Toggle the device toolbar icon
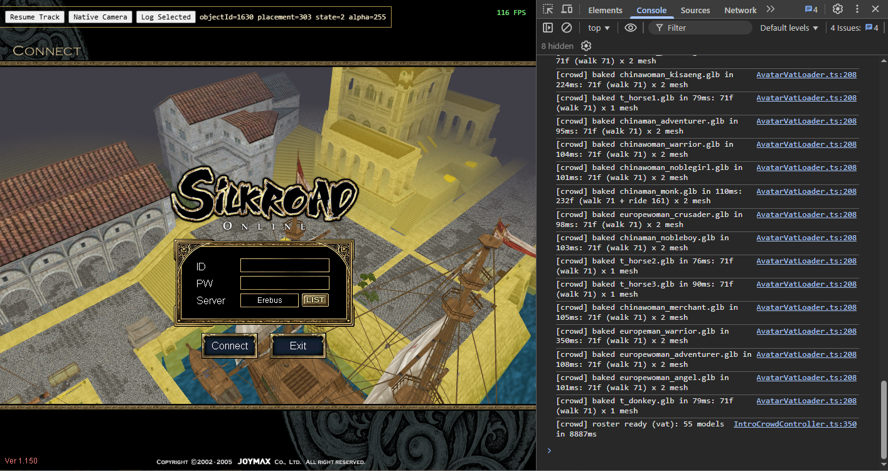Viewport: 888px width, 471px height. coord(567,9)
